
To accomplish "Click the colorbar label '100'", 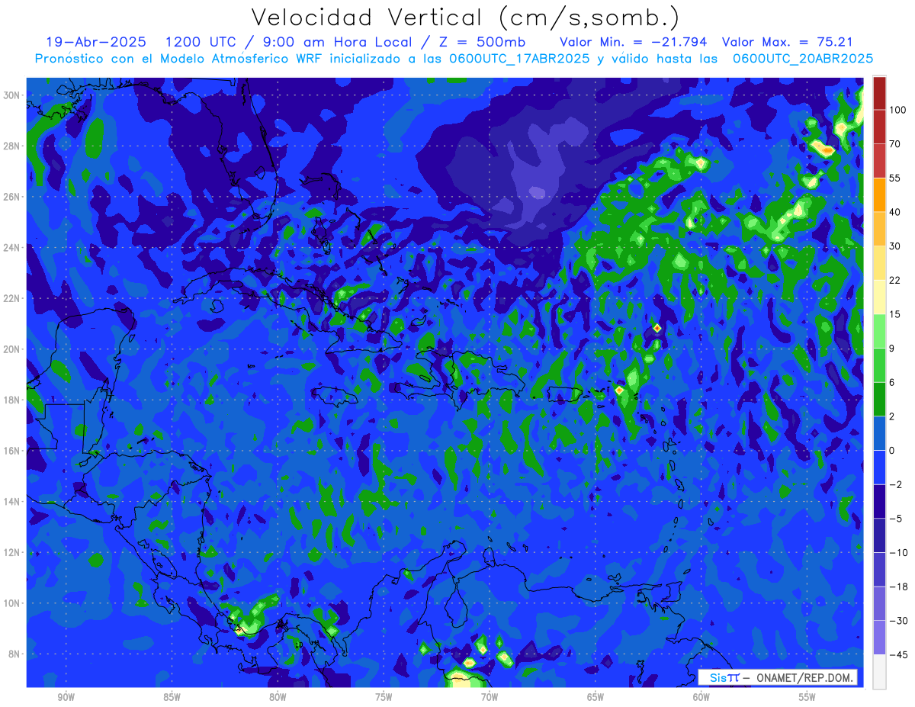I will tap(897, 110).
